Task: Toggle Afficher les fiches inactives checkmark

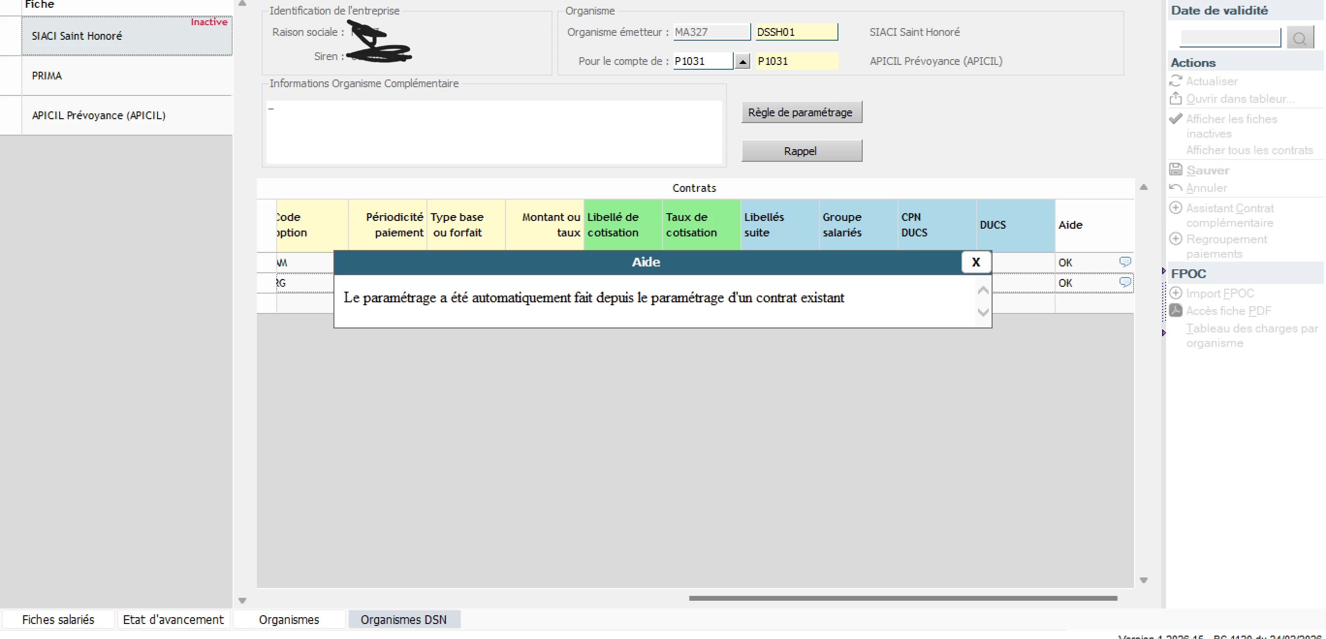Action: 1176,119
